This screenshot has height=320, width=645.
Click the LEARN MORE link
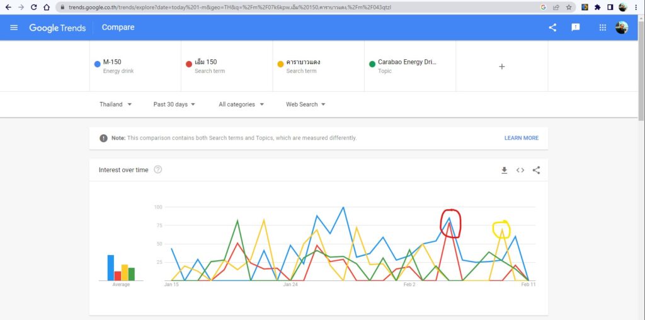coord(521,138)
